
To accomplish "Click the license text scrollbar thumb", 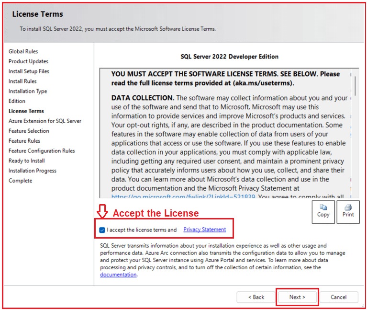I will click(x=355, y=86).
